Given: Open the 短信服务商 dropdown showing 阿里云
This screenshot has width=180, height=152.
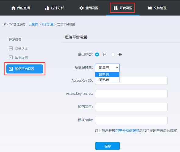Looking at the screenshot, I should point(107,68).
